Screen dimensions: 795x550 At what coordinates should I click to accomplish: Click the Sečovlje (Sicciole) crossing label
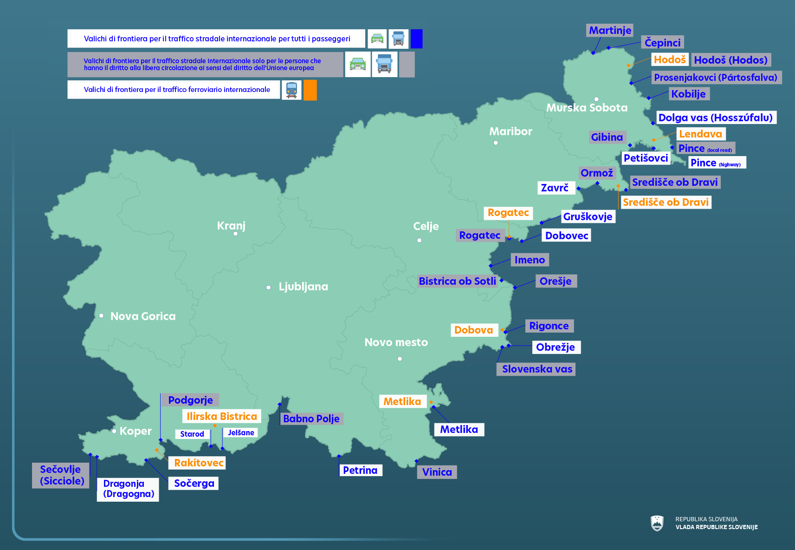(62, 475)
